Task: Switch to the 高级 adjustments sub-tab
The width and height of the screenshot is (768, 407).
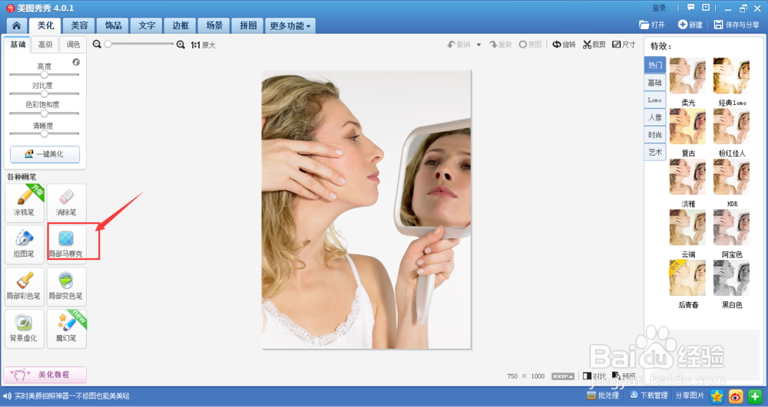Action: [x=45, y=44]
